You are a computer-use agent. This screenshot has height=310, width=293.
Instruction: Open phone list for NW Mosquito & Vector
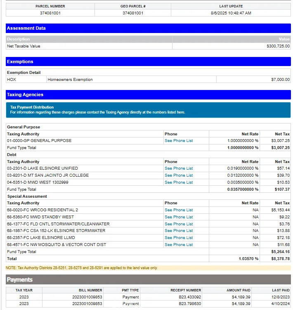[179, 244]
